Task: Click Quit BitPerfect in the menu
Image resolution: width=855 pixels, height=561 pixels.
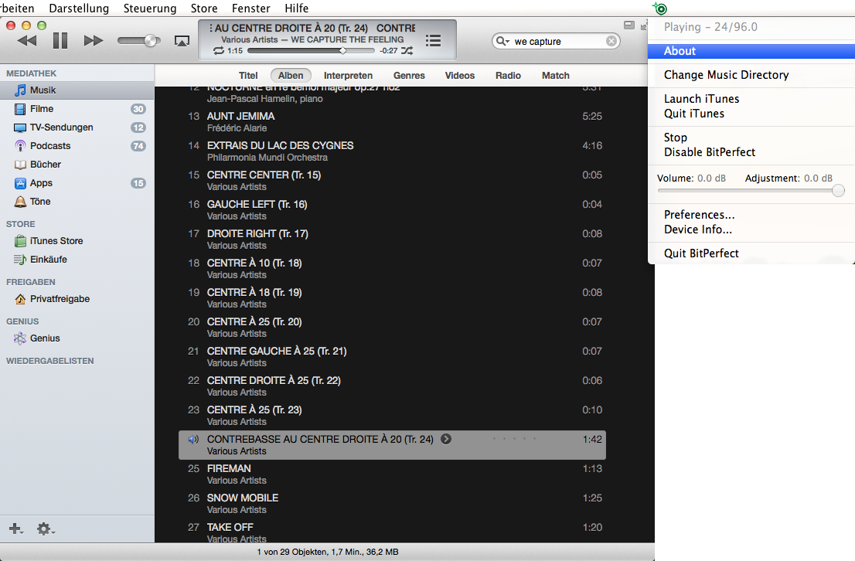Action: pyautogui.click(x=701, y=253)
